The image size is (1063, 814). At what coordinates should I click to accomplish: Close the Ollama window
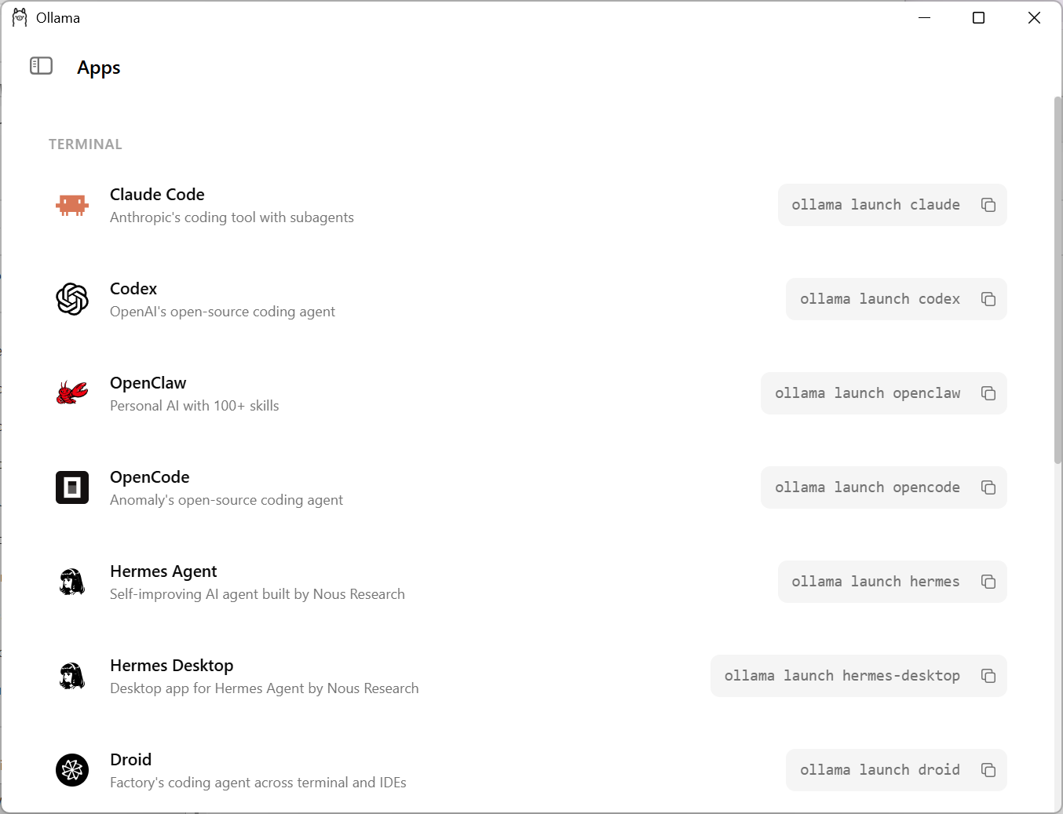click(1034, 17)
